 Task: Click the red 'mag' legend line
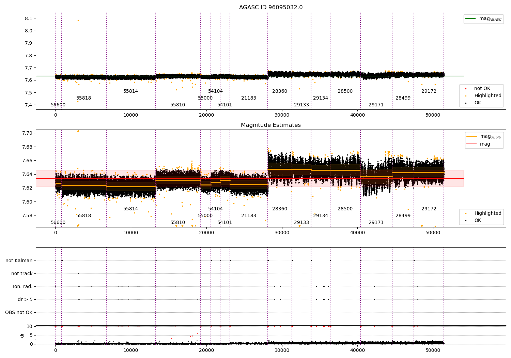(x=472, y=144)
